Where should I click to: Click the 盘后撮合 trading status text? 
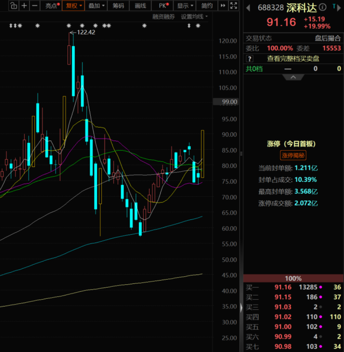pos(327,38)
